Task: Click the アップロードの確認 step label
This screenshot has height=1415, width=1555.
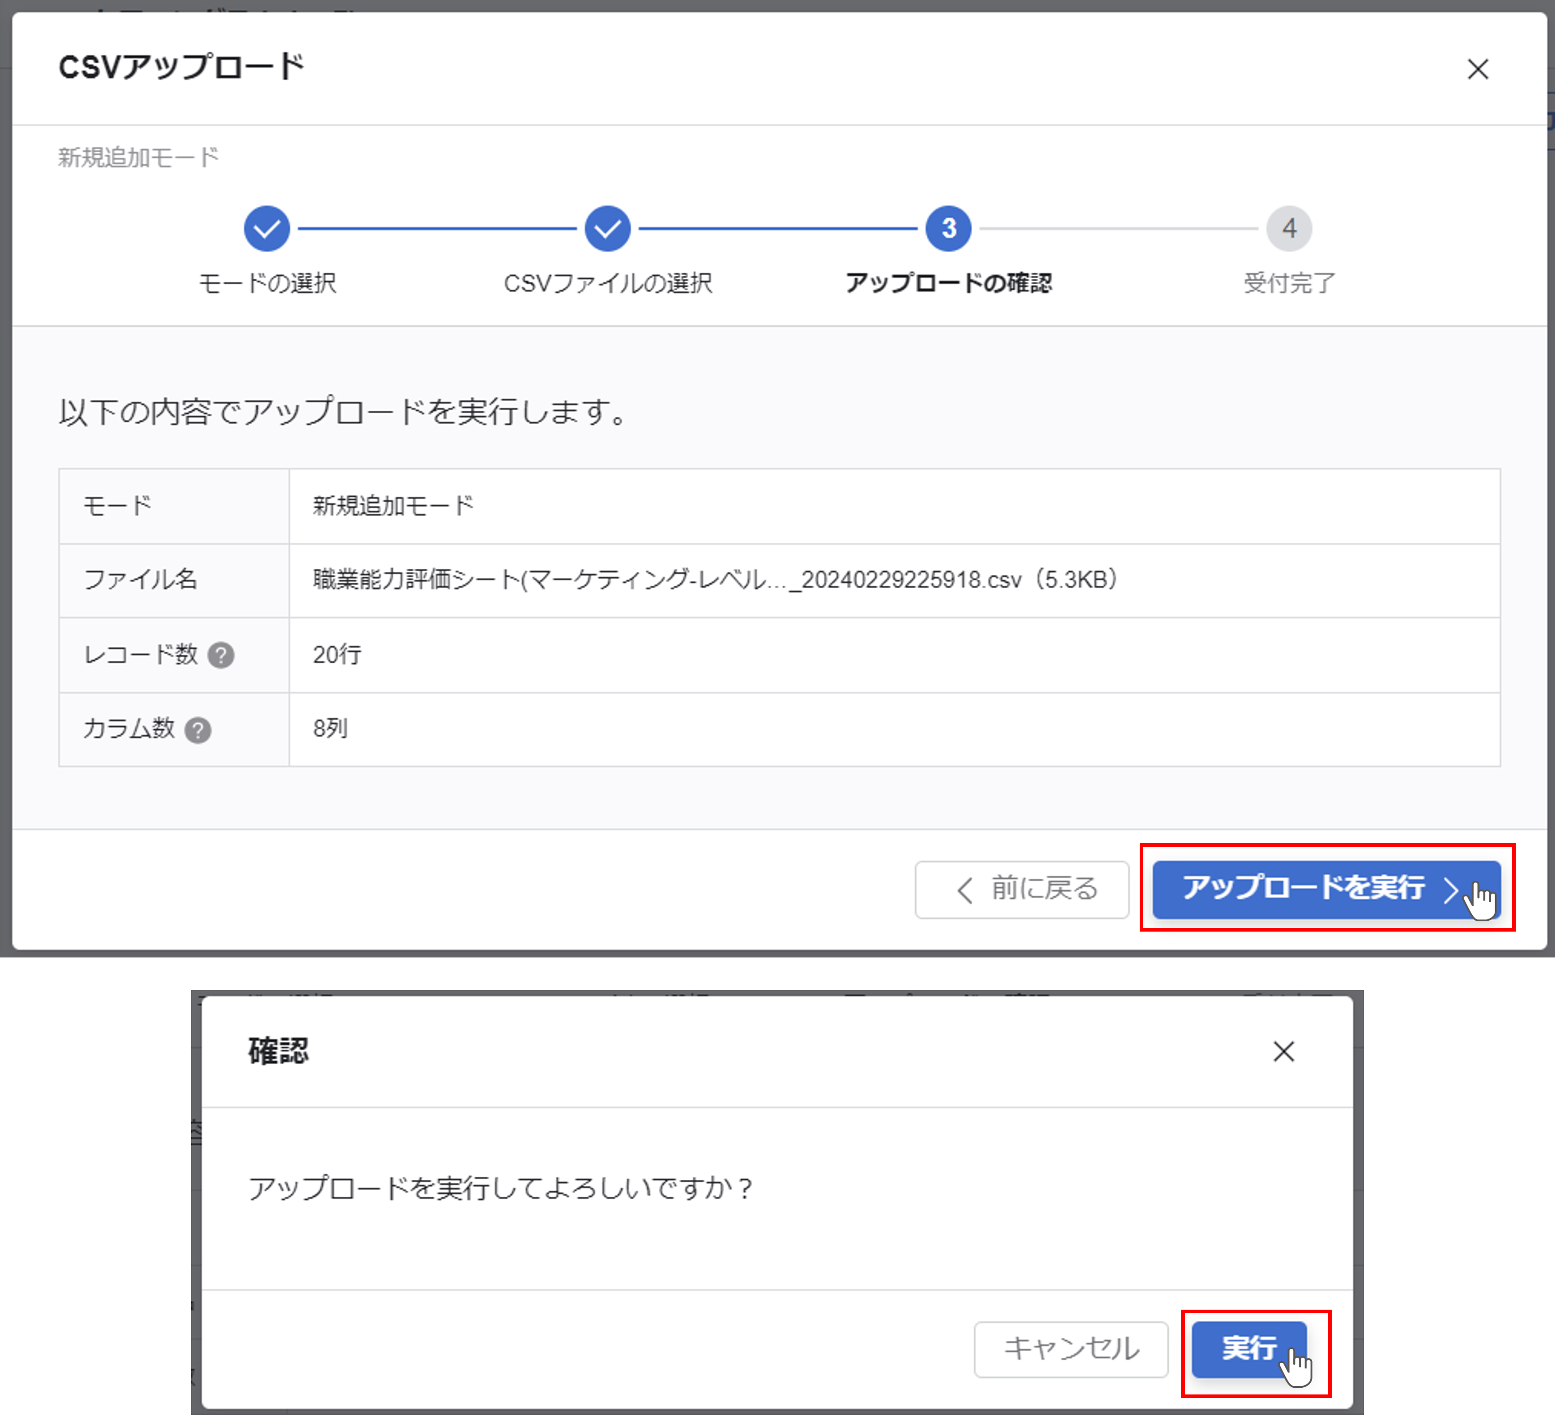Action: 949,283
